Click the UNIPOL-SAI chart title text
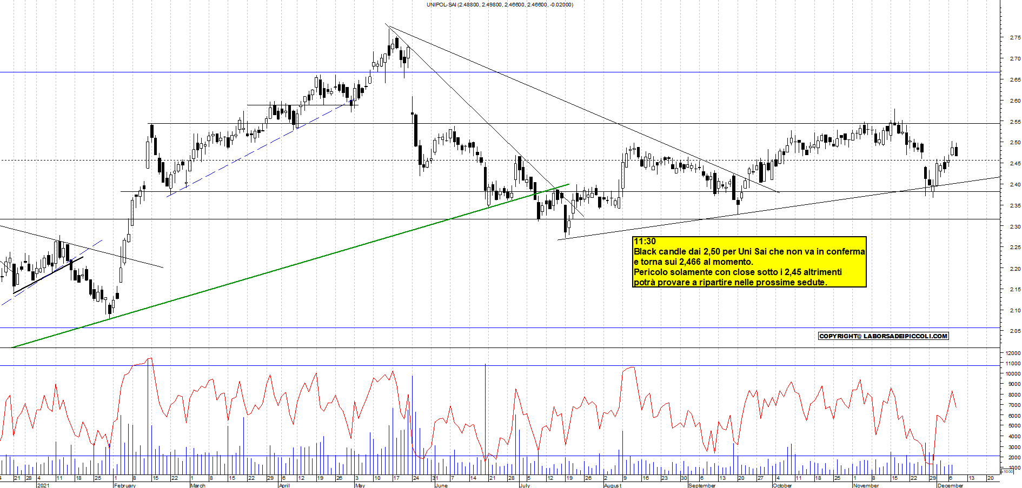Image resolution: width=1022 pixels, height=488 pixels. pos(500,4)
